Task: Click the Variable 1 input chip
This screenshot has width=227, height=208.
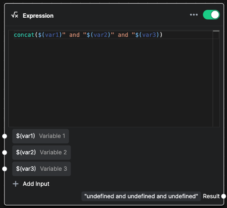Action: (41, 136)
